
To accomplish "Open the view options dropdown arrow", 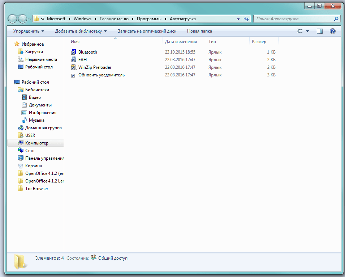I will pyautogui.click(x=307, y=31).
